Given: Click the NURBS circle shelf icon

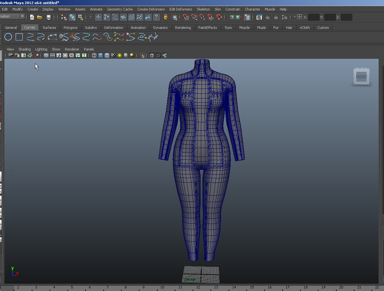Looking at the screenshot, I should (8, 37).
